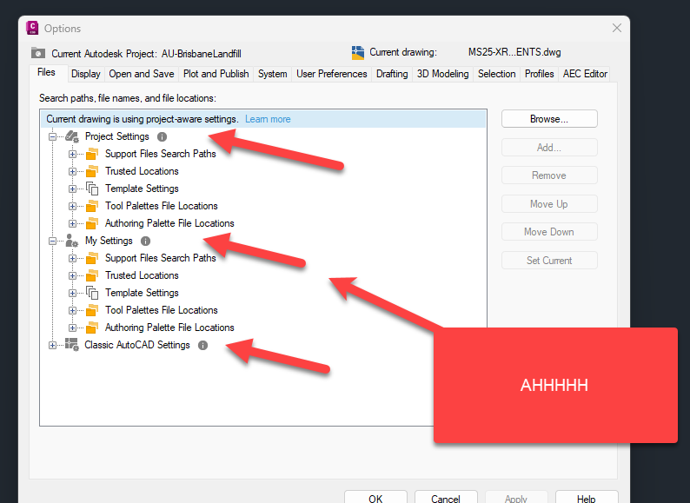Click folder icon of Project Tool Palettes File Locations
This screenshot has width=690, height=503.
pos(92,206)
